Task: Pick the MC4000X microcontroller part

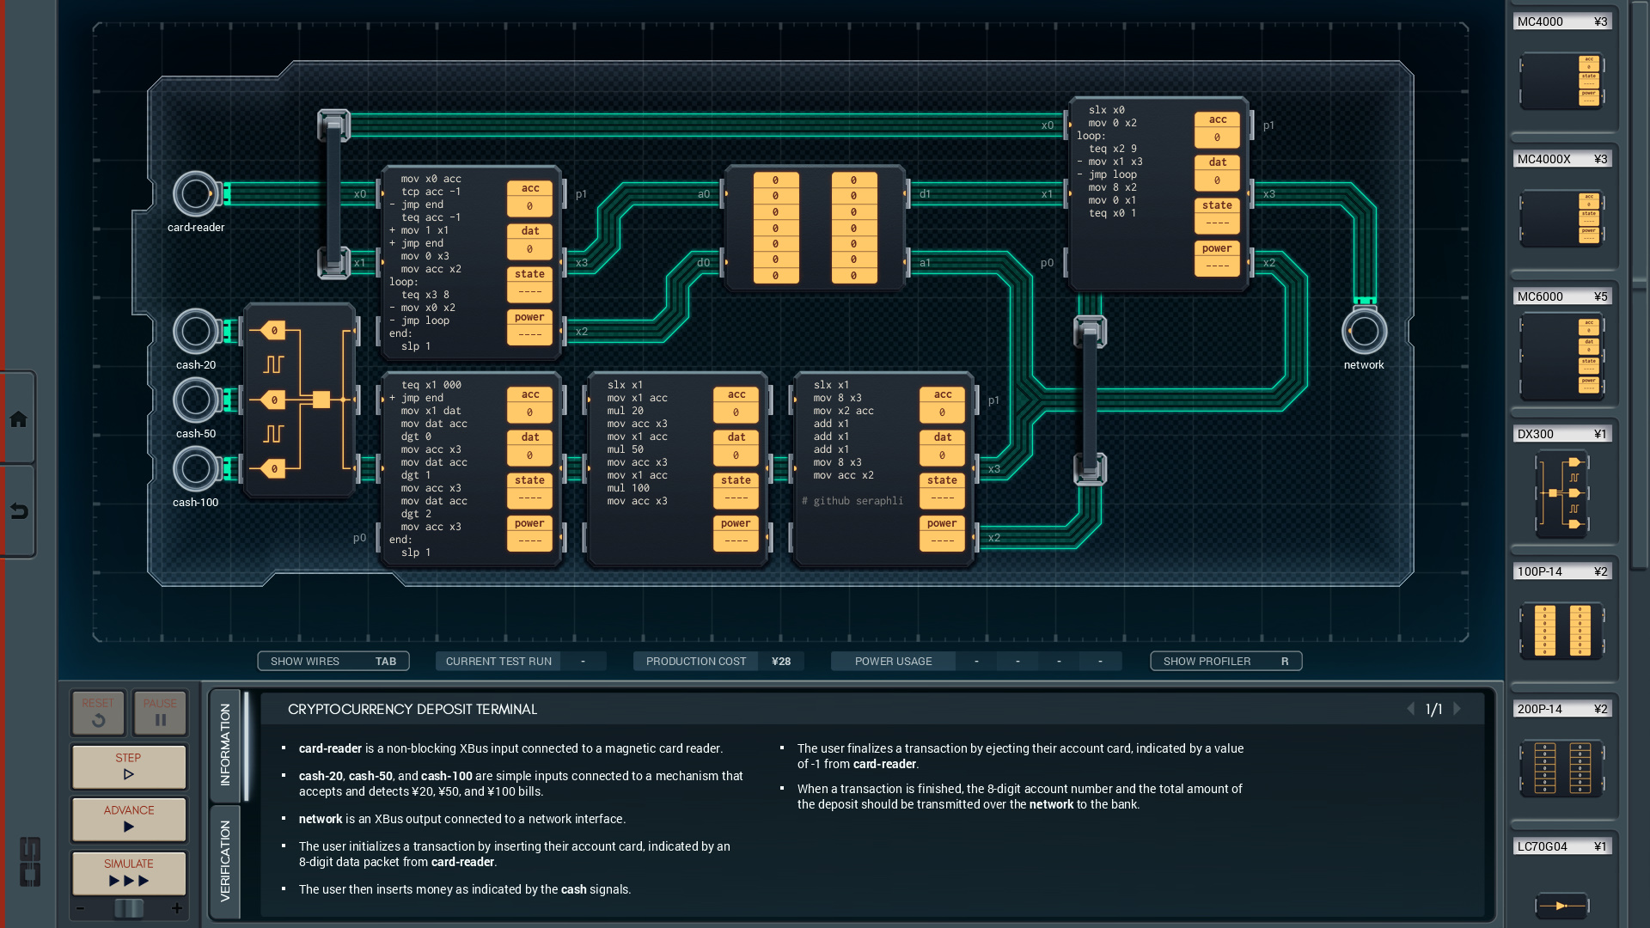Action: (1561, 218)
